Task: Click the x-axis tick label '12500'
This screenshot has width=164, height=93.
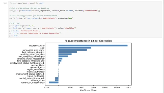Action: [x=117, y=87]
